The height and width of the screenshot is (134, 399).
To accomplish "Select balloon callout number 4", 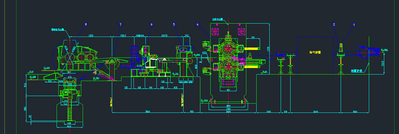I will (x=198, y=25).
